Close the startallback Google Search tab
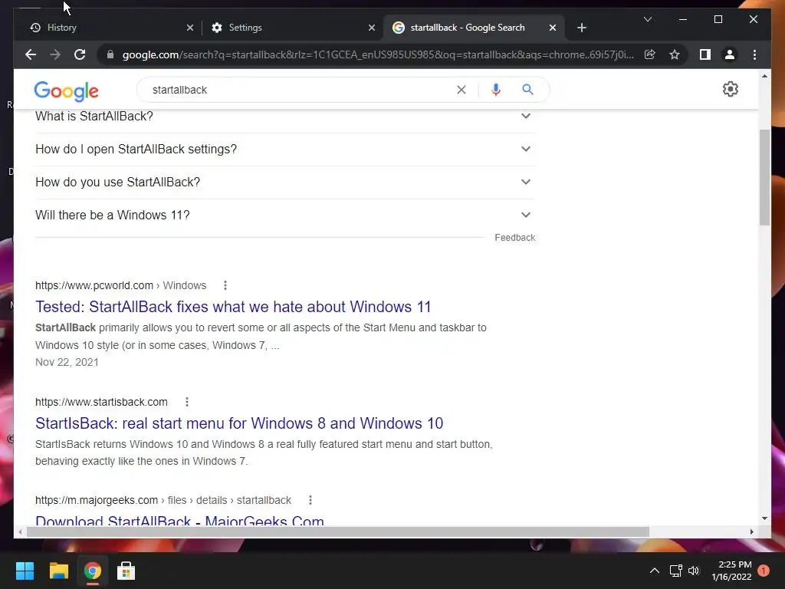 pos(552,28)
